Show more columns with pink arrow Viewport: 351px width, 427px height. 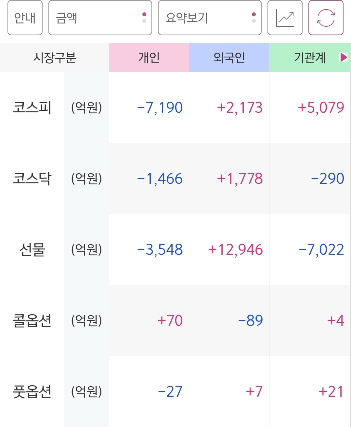pos(344,57)
